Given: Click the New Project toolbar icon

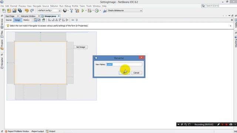Looking at the screenshot, I should pyautogui.click(x=9, y=11).
